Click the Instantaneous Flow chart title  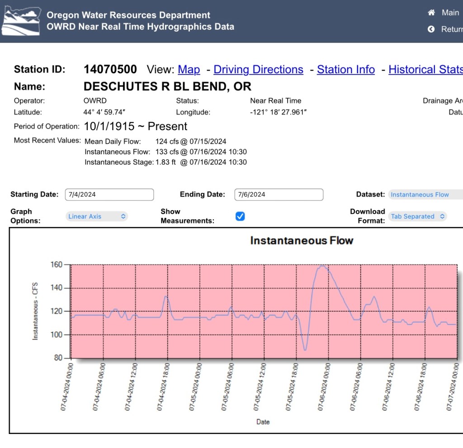coord(302,241)
